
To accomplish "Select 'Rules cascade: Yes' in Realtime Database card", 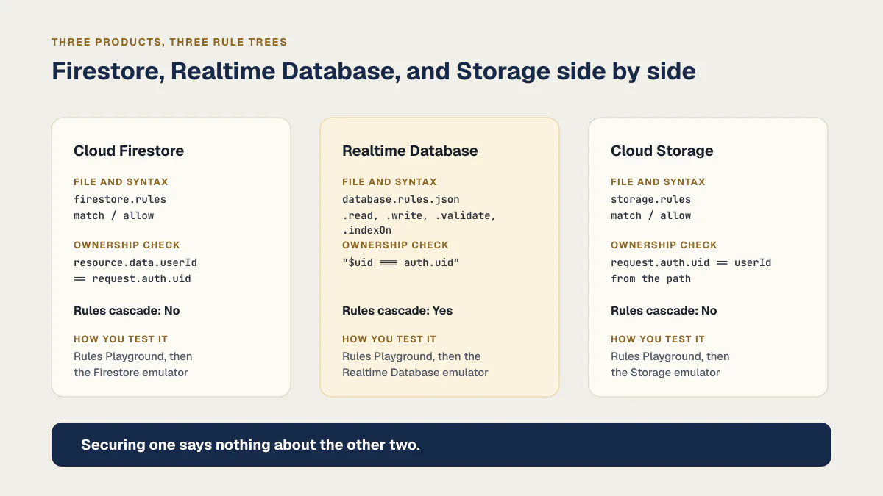I will click(397, 310).
